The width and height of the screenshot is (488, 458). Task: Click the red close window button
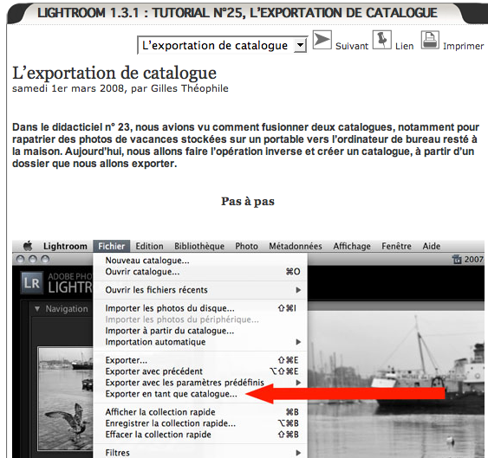click(21, 259)
